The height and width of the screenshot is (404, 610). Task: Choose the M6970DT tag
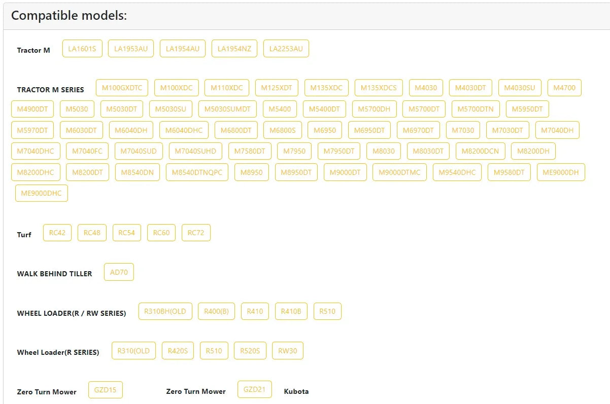pyautogui.click(x=418, y=130)
